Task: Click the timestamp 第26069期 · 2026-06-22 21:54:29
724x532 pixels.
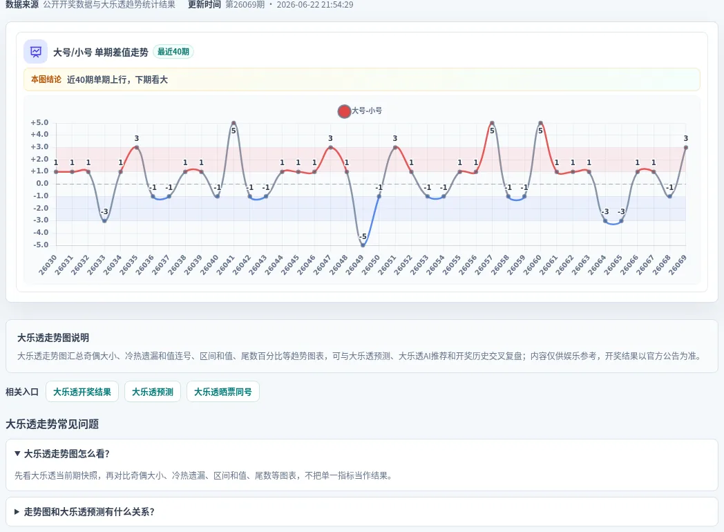Action: click(x=289, y=5)
